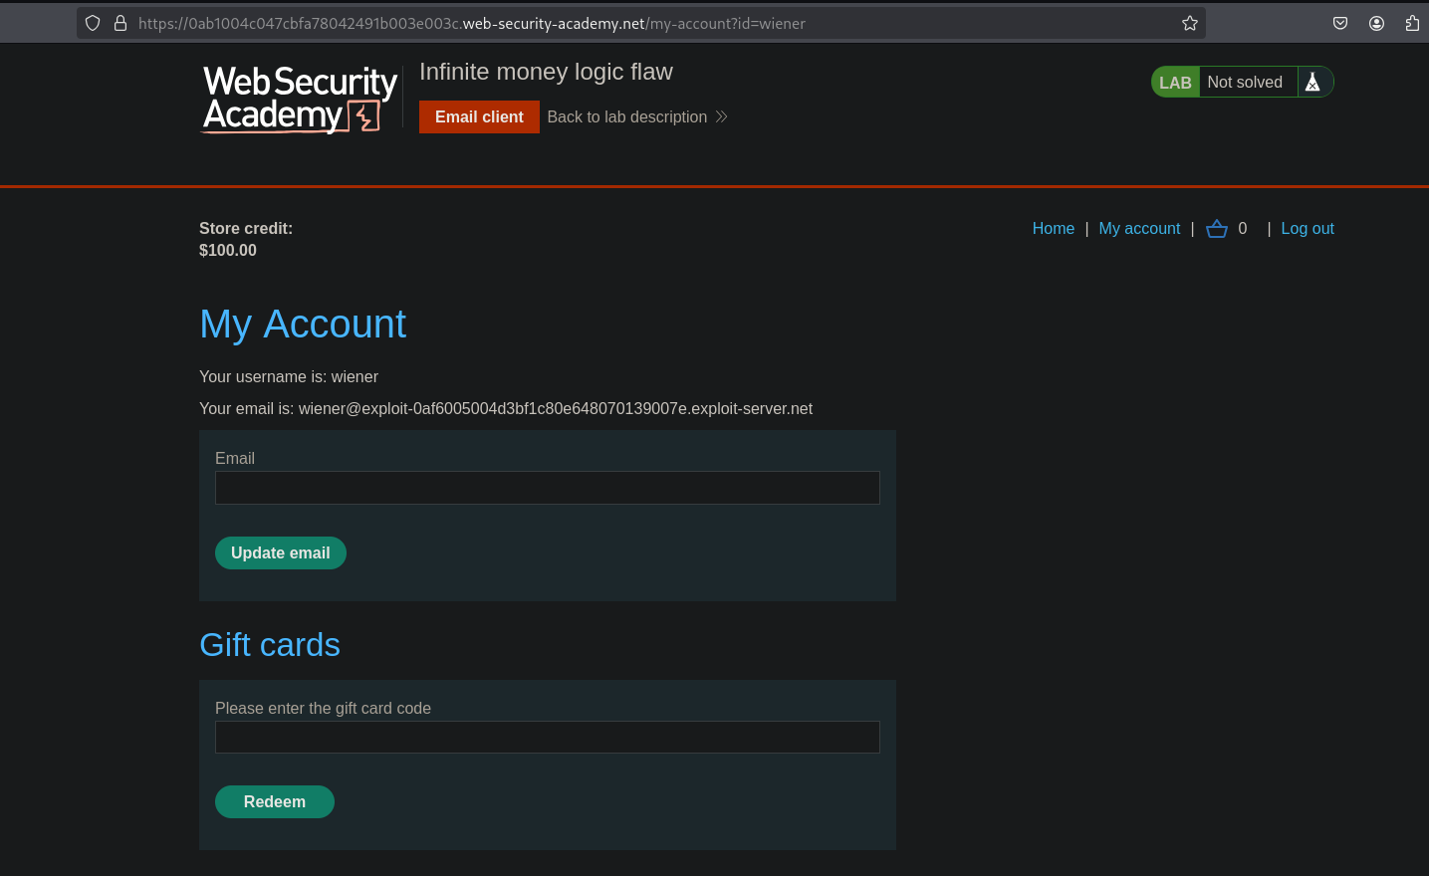Click the Web Security Academy logo
This screenshot has width=1429, height=876.
tap(300, 98)
